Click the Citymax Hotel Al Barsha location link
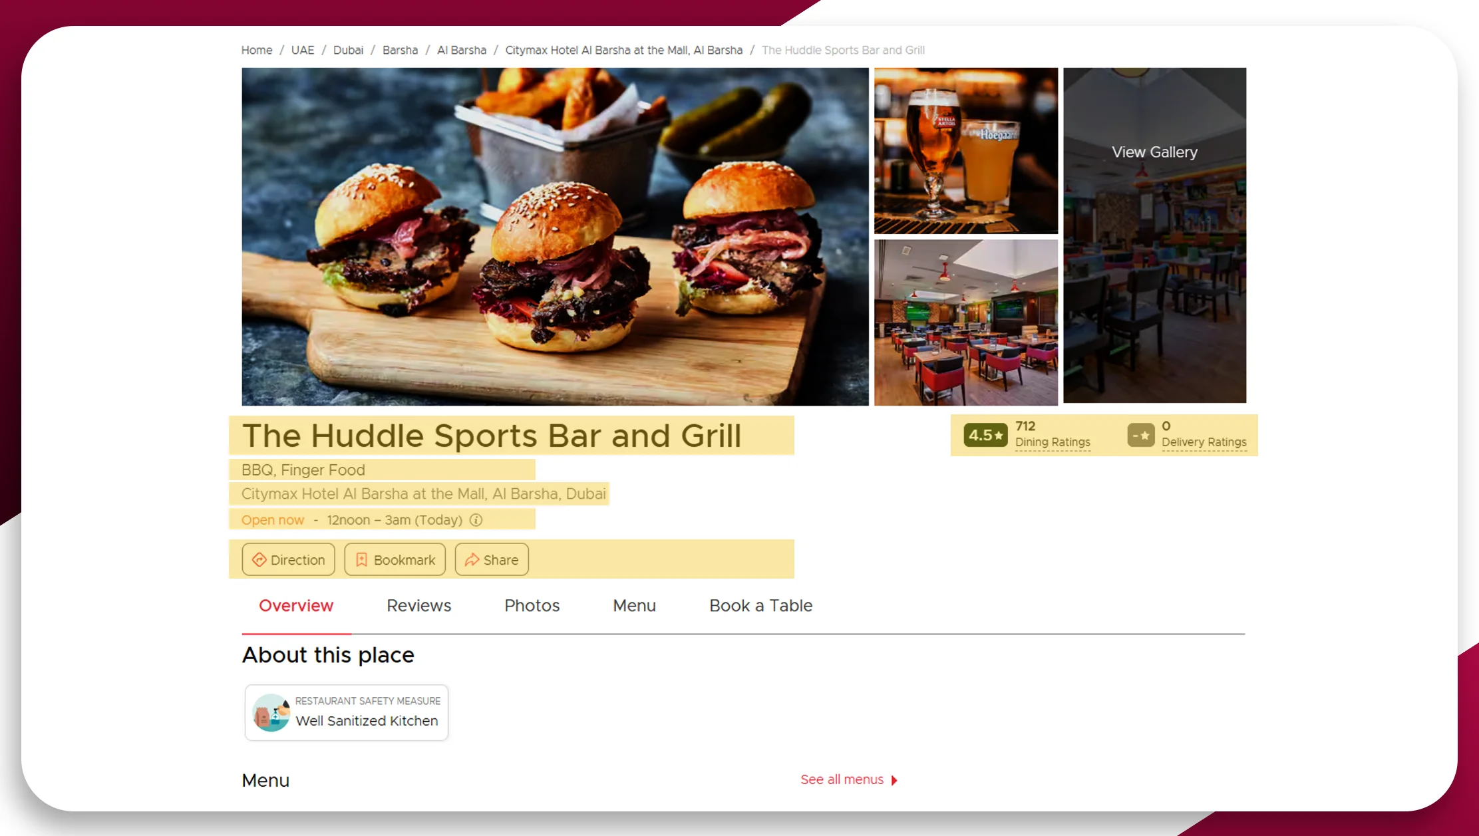1479x836 pixels. click(x=623, y=50)
